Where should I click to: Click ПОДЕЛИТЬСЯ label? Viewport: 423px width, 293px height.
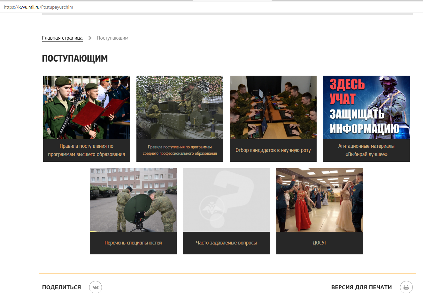coord(62,287)
